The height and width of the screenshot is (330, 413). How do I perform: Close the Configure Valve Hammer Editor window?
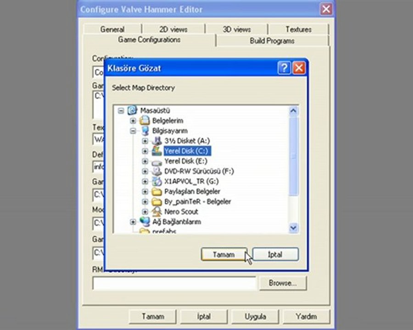tap(326, 10)
